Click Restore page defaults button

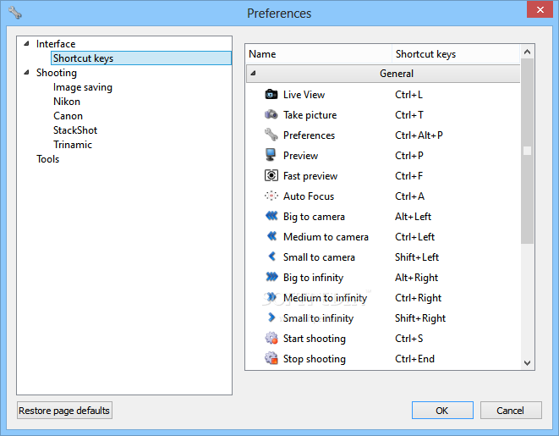coord(64,411)
